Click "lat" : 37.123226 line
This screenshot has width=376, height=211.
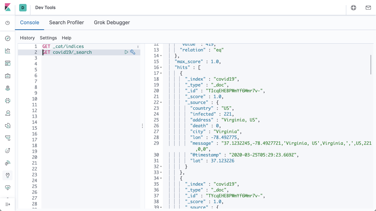pos(212,161)
